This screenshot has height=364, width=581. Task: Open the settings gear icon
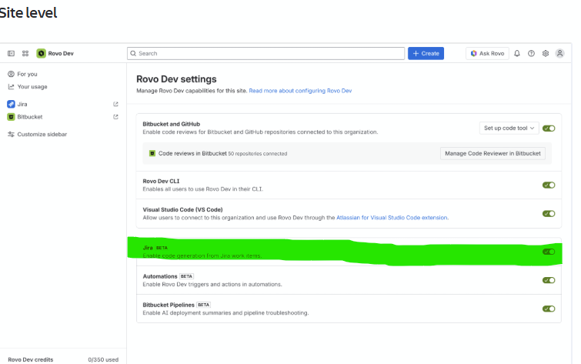coord(546,53)
